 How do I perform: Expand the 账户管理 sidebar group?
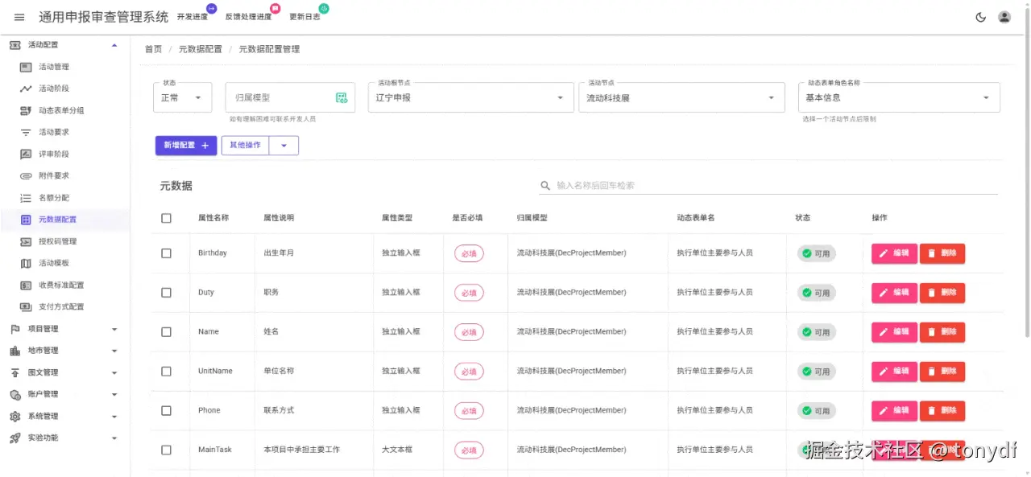click(x=64, y=394)
